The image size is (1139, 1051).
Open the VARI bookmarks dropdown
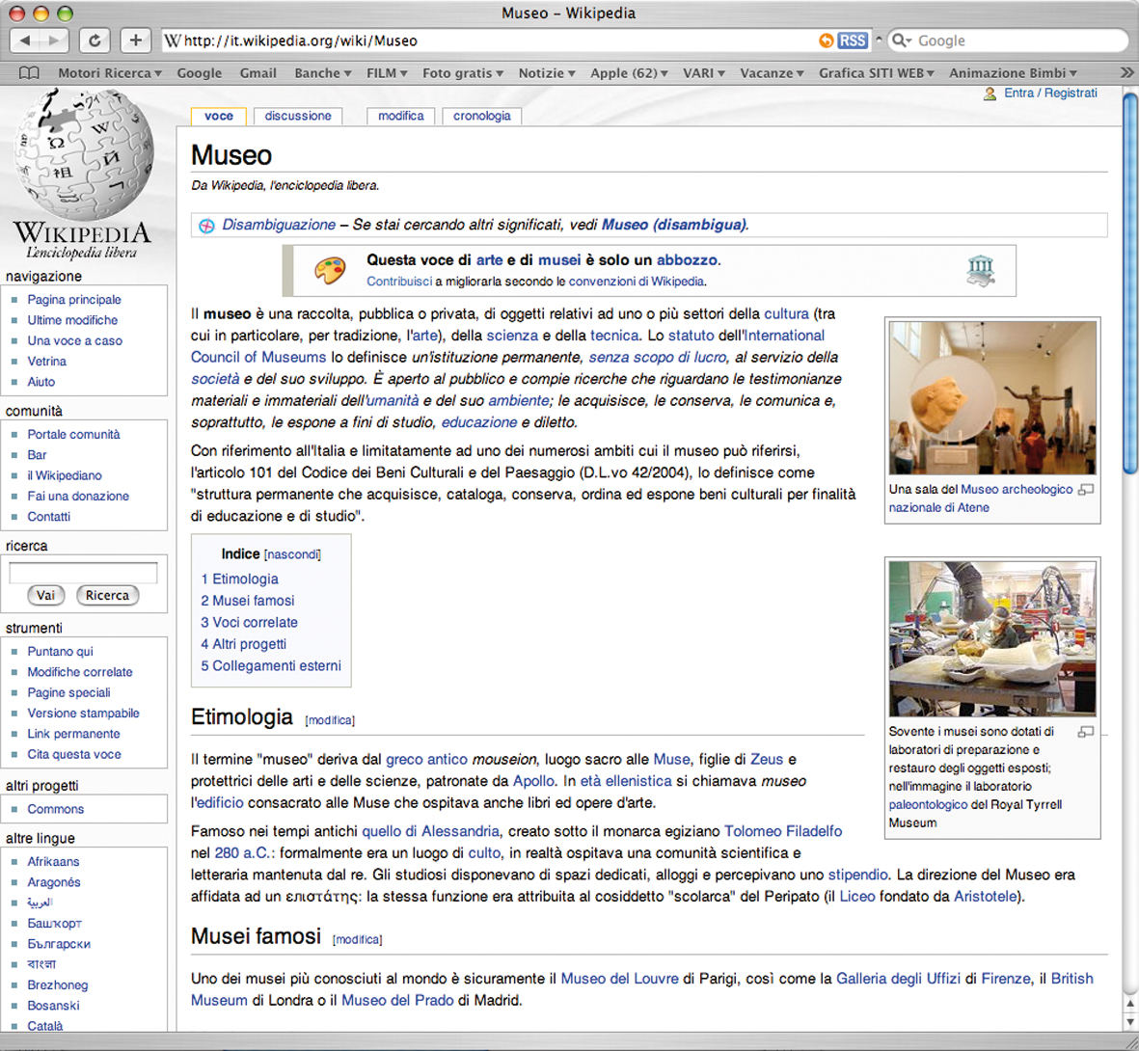click(x=704, y=73)
